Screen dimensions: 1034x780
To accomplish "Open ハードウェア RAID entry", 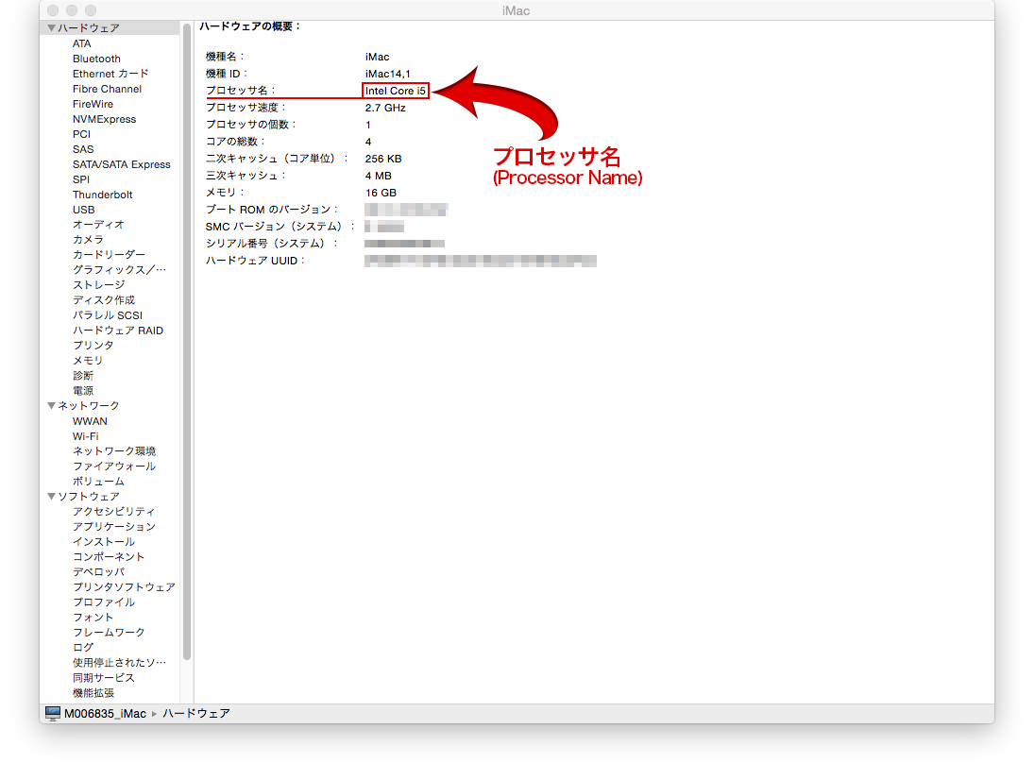I will [118, 331].
